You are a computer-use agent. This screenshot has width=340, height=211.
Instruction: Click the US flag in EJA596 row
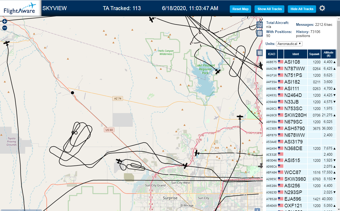click(281, 199)
